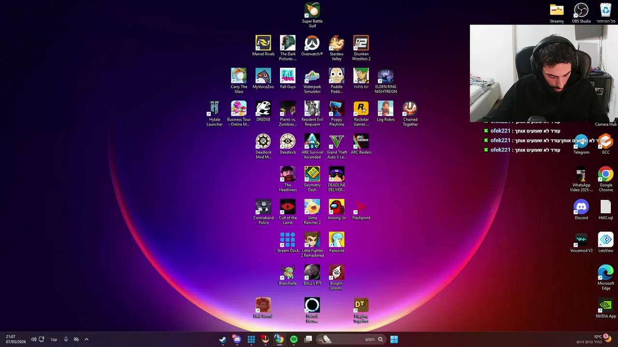Launch Fall Guys from the desktop
The height and width of the screenshot is (347, 618).
288,79
